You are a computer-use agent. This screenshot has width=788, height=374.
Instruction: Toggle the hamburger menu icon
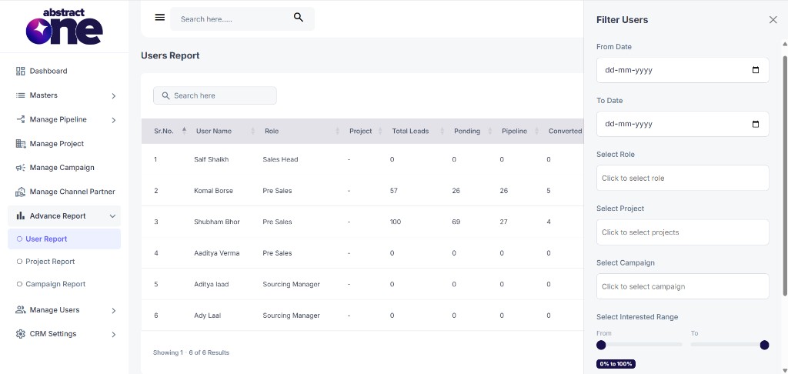[x=160, y=18]
